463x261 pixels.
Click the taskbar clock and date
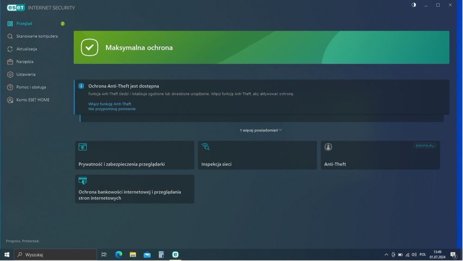438,255
